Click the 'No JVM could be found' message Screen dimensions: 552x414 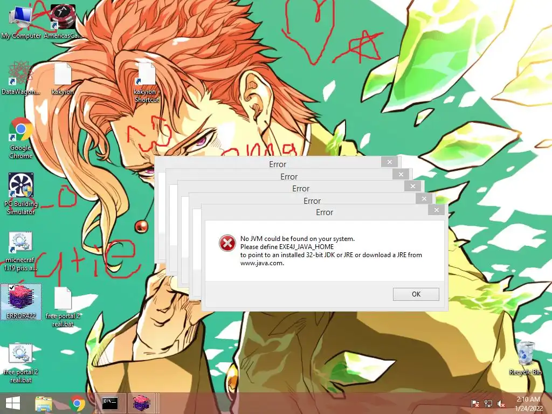pyautogui.click(x=298, y=239)
